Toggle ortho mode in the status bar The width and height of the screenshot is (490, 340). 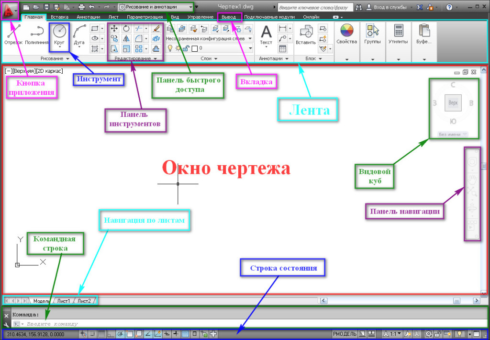[x=111, y=333]
